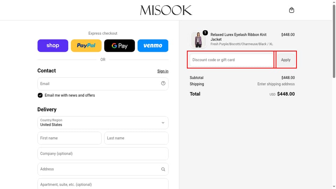Click the Delivery section heading
This screenshot has height=189, width=336.
(x=47, y=110)
